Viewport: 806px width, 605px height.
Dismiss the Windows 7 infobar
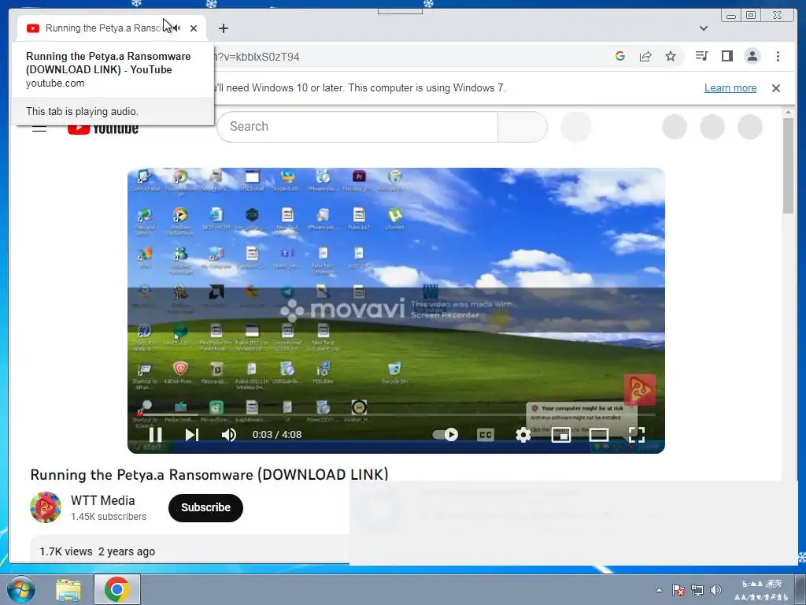776,88
